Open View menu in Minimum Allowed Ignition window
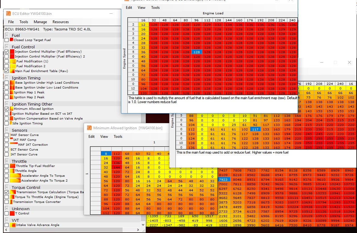The width and height of the screenshot is (357, 233). tap(104, 137)
